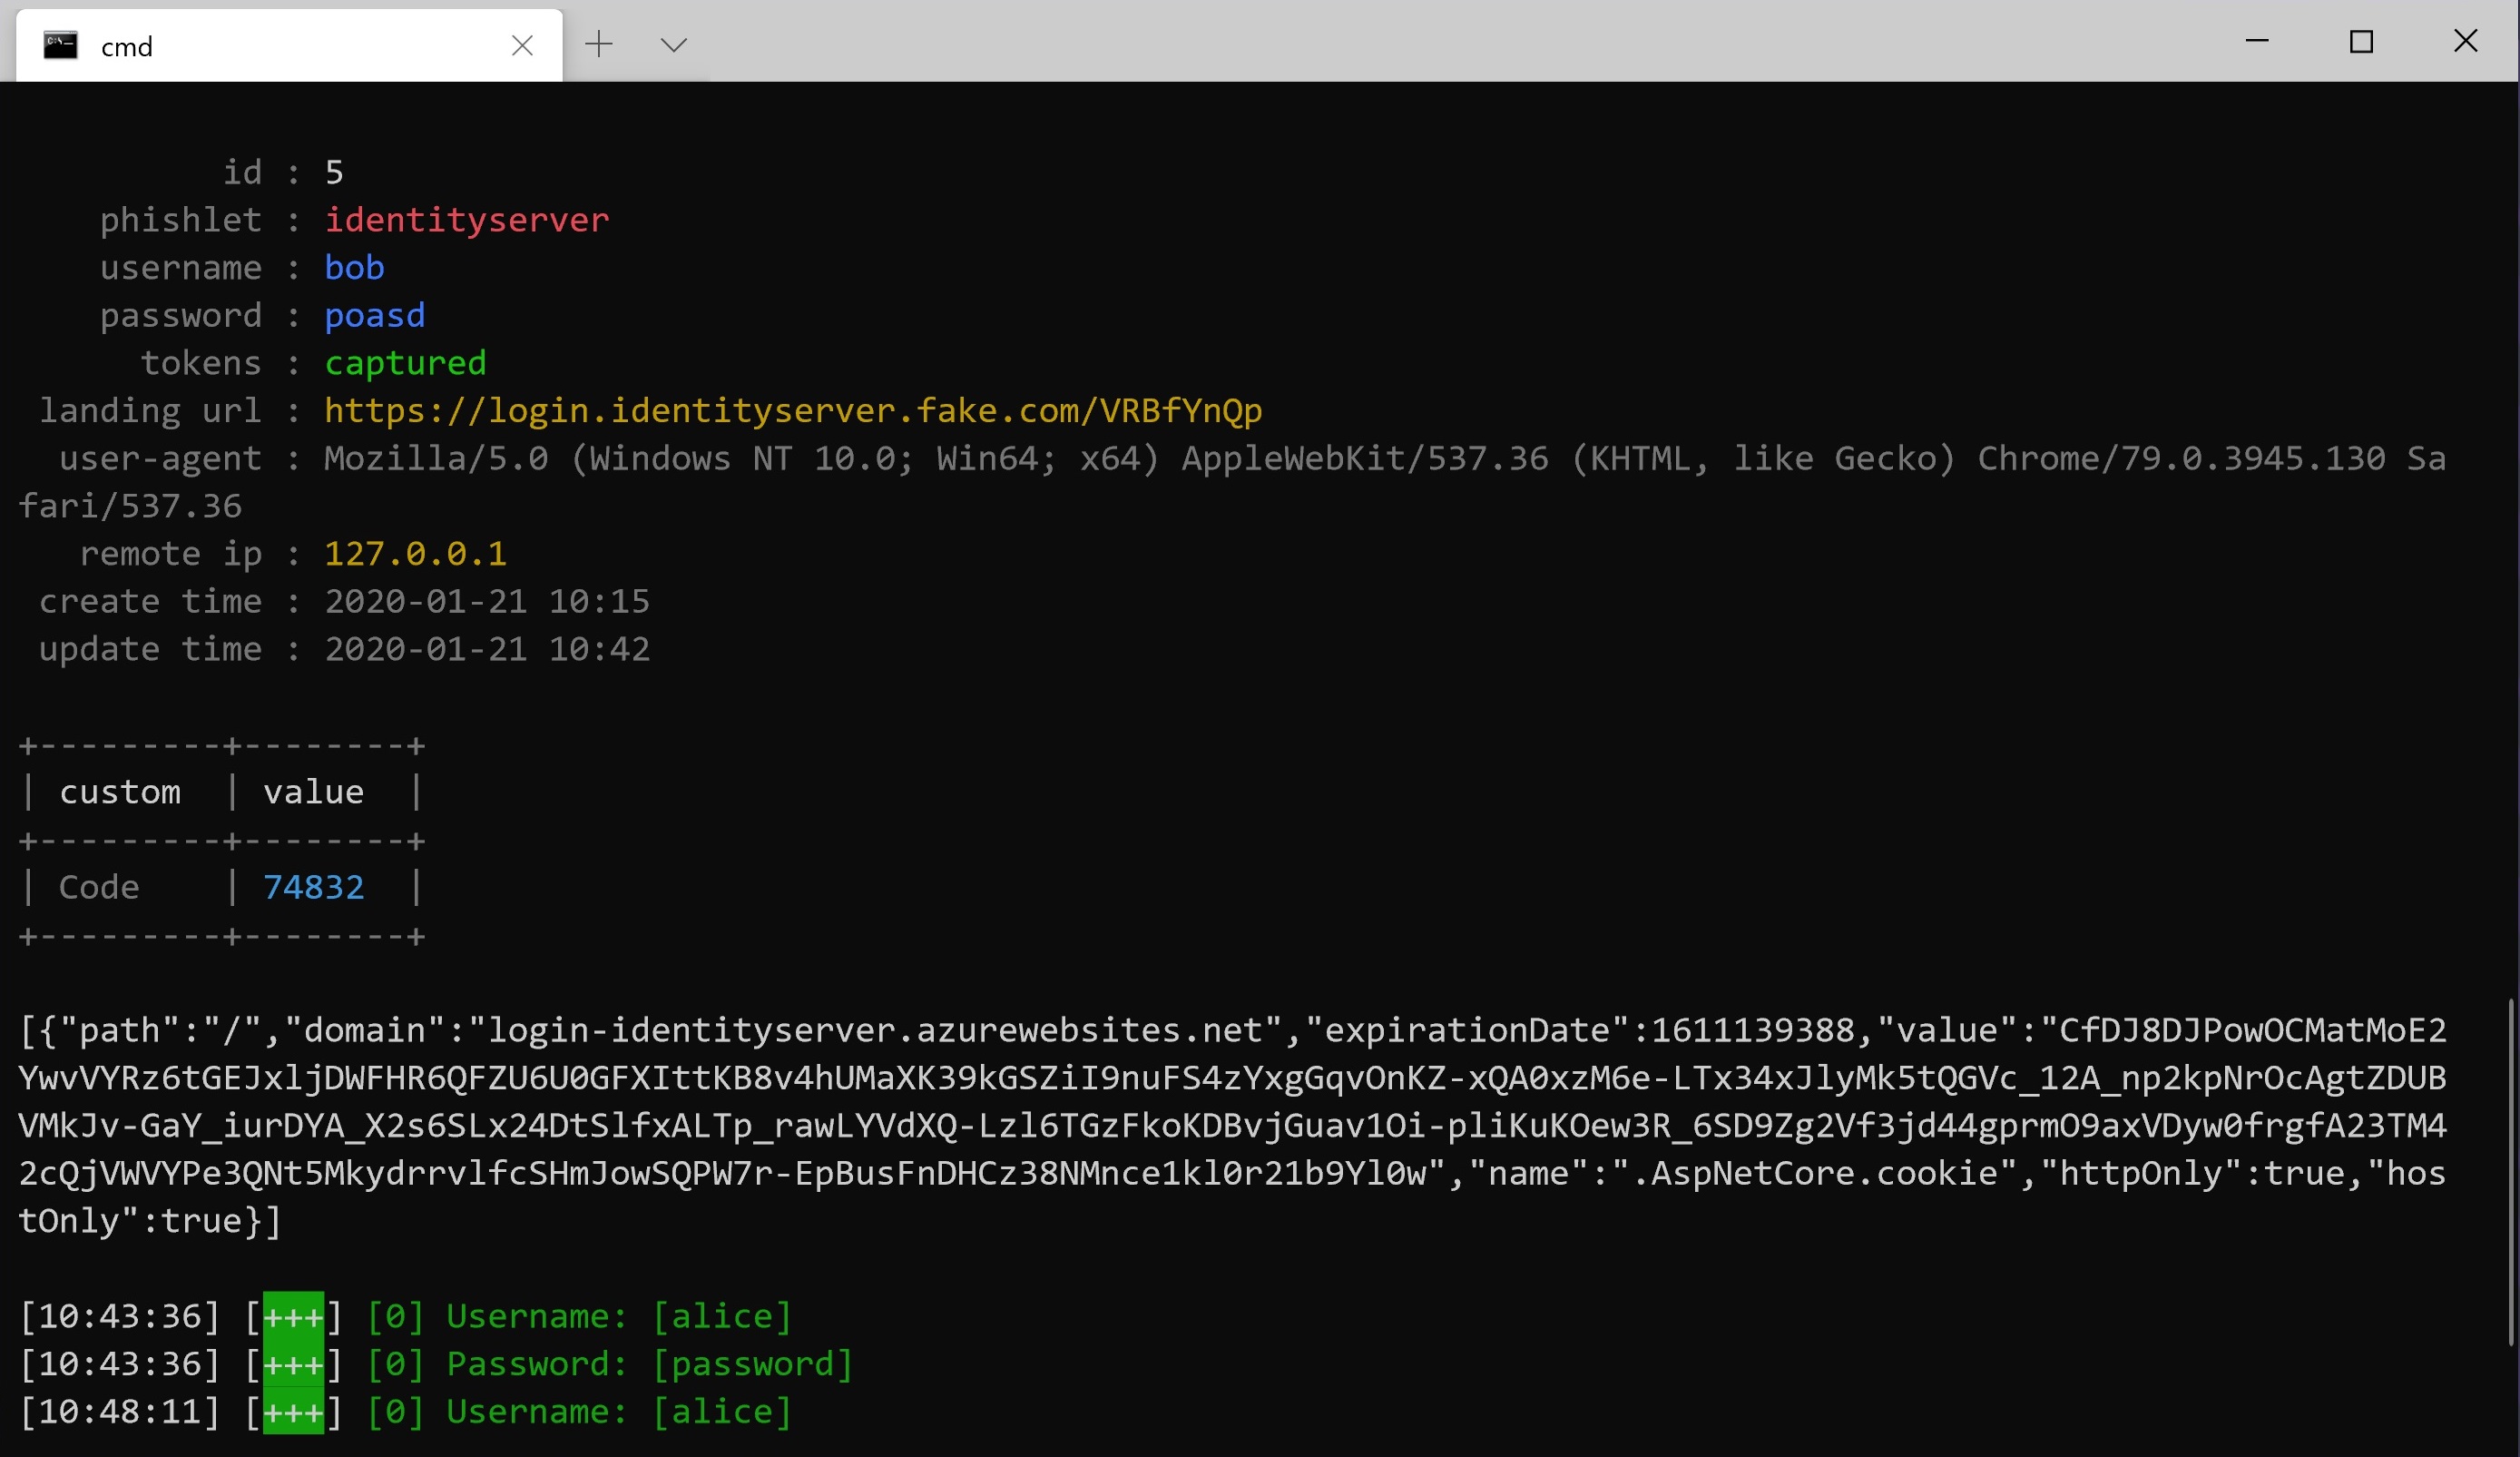
Task: Click the 10:48:11 Username alice log line
Action: pos(406,1411)
